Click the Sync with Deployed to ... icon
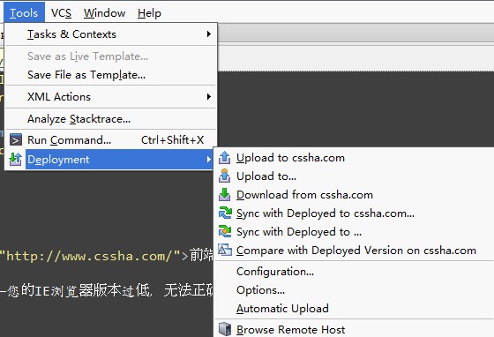The width and height of the screenshot is (494, 337). (225, 231)
